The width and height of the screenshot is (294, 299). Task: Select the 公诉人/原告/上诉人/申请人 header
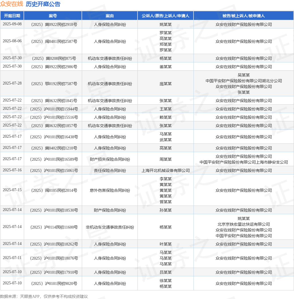click(165, 16)
